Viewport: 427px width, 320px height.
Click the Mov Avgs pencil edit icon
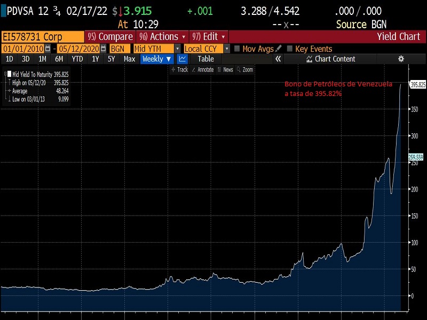pyautogui.click(x=279, y=49)
